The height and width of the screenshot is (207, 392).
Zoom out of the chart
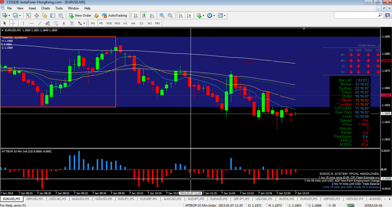(x=170, y=16)
